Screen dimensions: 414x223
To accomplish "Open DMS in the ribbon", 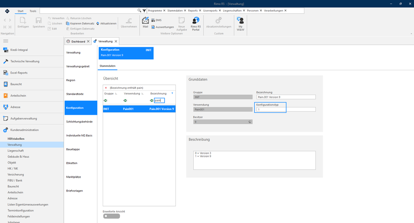I will [x=156, y=20].
